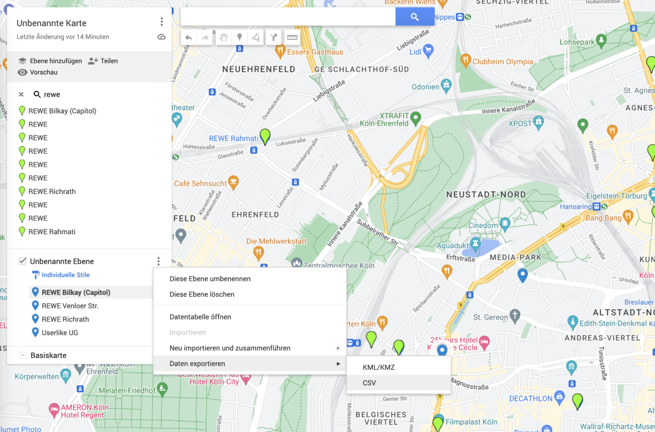Select the hand pan tool
This screenshot has height=432, width=655.
(223, 38)
